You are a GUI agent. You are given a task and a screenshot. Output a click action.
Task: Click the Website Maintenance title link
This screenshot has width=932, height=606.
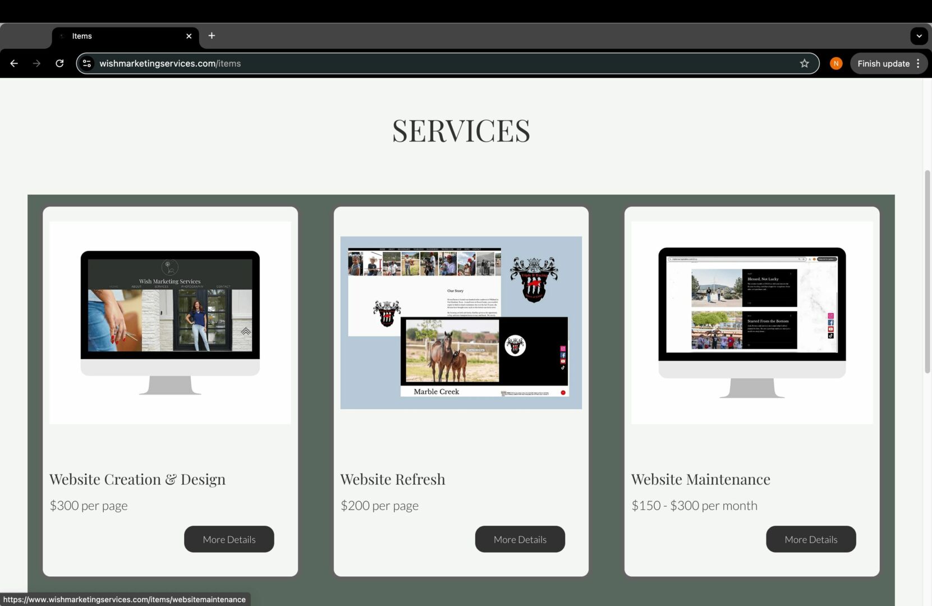click(x=700, y=479)
